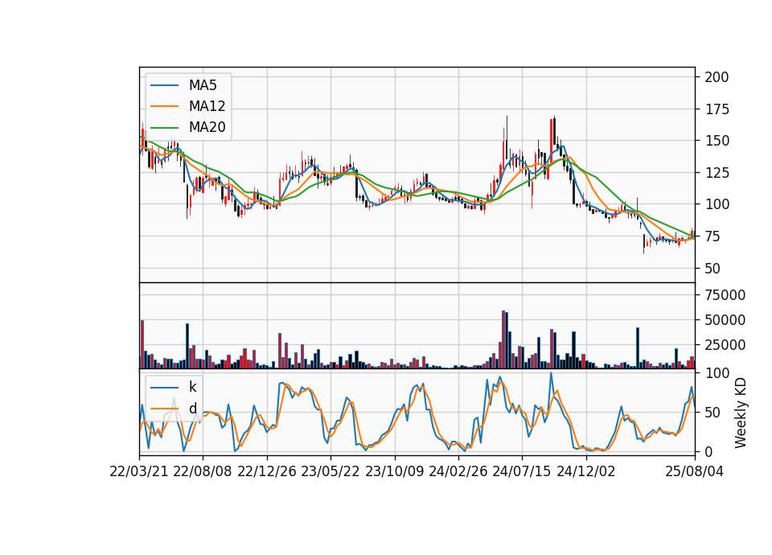Click the 75000 volume axis label

point(725,295)
